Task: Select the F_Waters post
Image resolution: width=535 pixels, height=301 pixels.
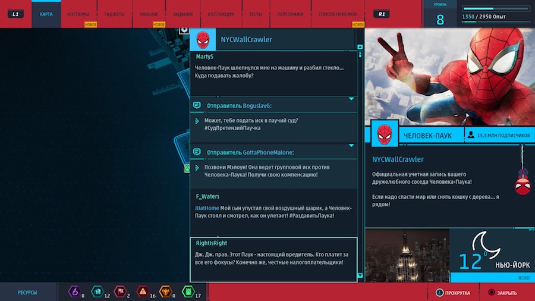Action: pos(273,213)
